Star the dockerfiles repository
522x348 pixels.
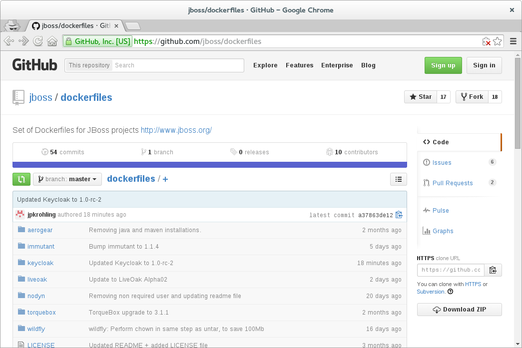[x=420, y=96]
